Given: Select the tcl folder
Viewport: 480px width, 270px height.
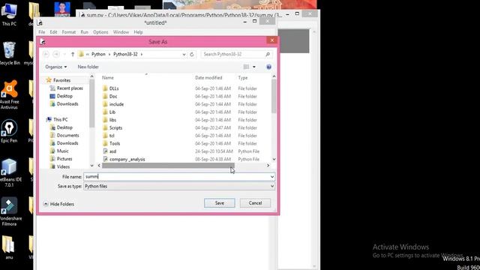Looking at the screenshot, I should 112,136.
